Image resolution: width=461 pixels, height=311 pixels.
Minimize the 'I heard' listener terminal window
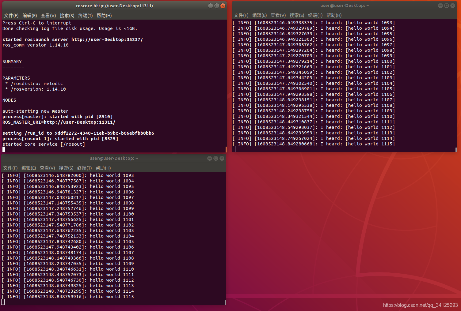click(x=440, y=6)
